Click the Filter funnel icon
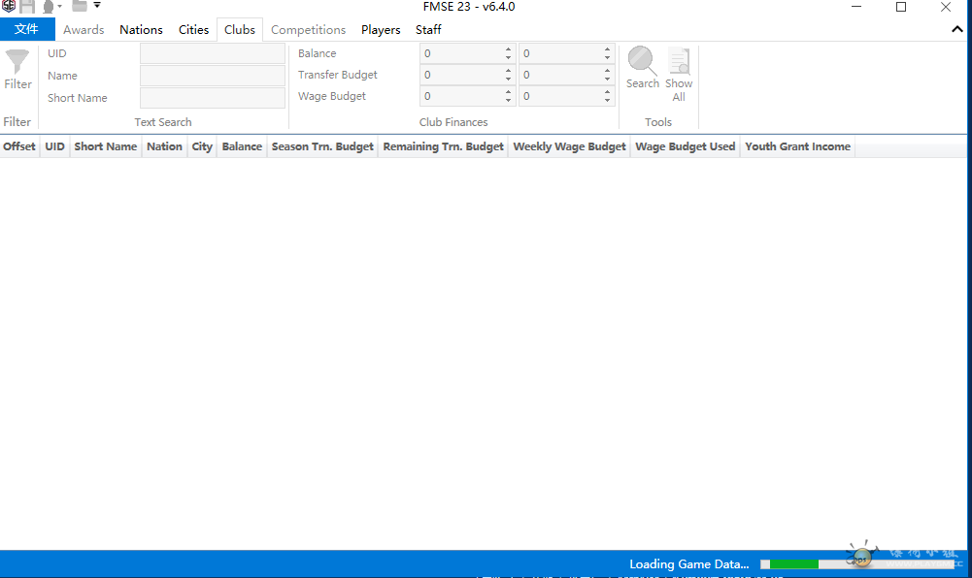 pos(17,63)
